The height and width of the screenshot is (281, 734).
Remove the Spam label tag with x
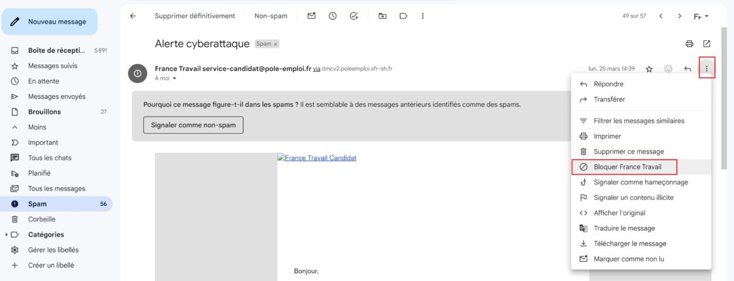pyautogui.click(x=275, y=44)
